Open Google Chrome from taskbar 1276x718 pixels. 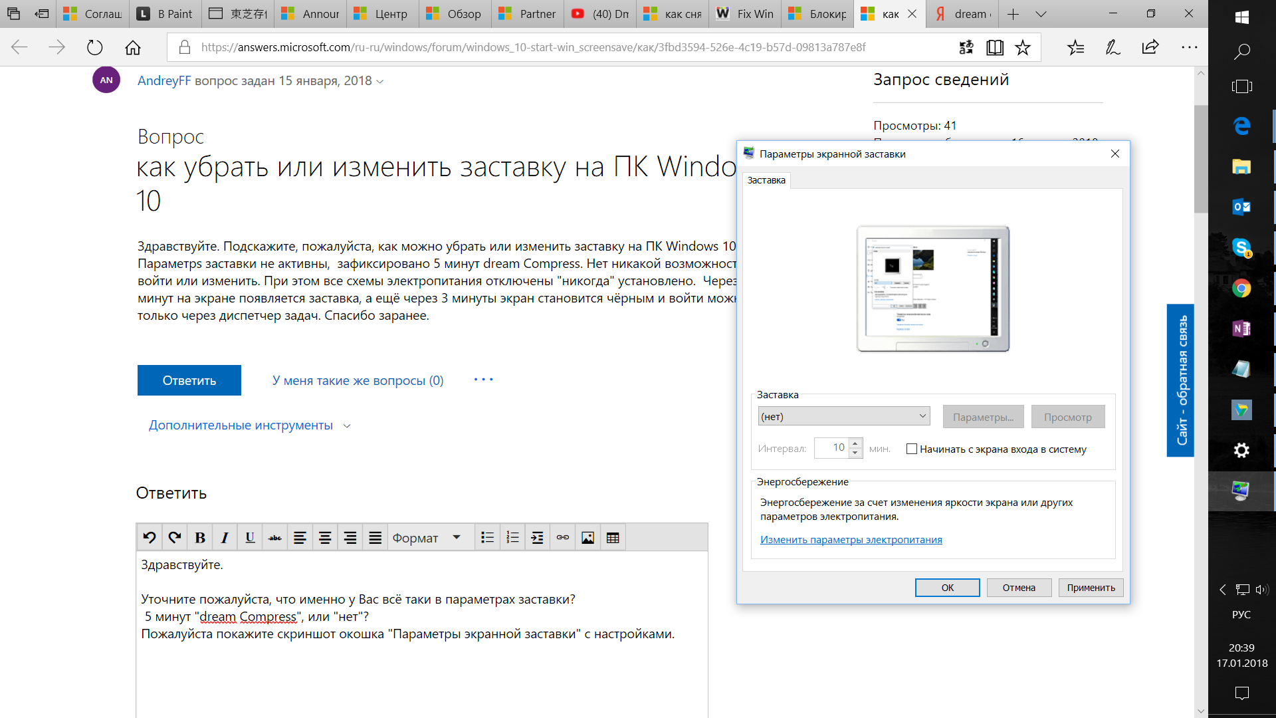coord(1241,288)
